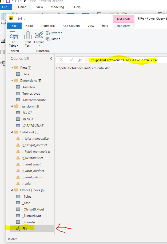Screen dimensions: 167x244
Task: Cancel formula edit with X icon
Action: tap(61, 60)
